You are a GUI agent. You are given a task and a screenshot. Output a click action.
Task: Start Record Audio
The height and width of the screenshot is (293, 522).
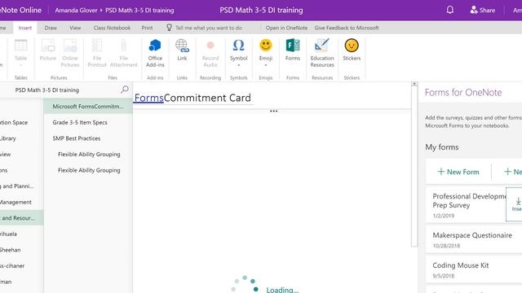(210, 53)
